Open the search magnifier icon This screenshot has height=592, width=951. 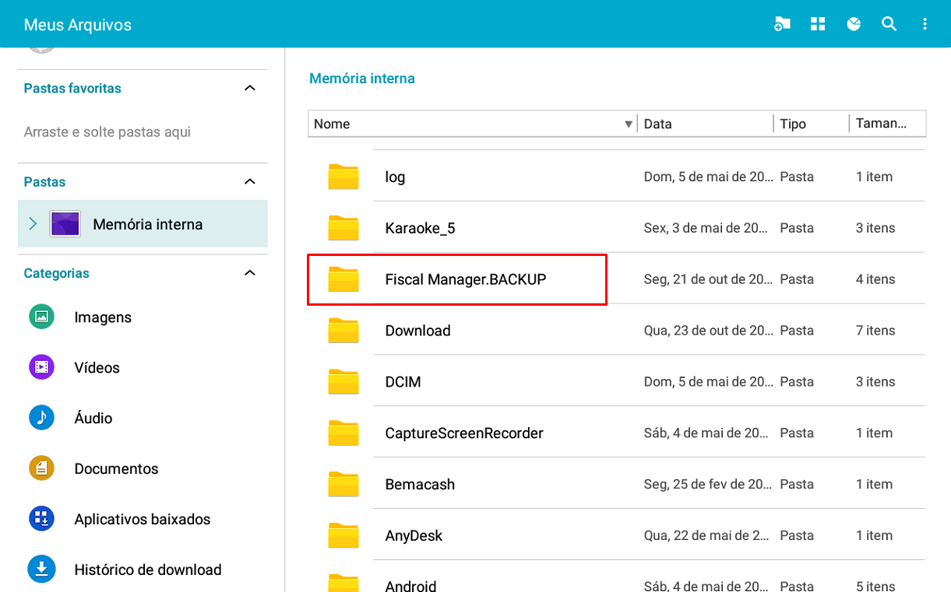click(889, 24)
